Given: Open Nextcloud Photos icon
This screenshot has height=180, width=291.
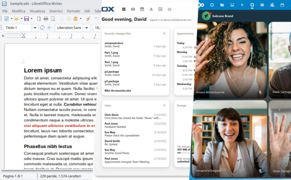Looking at the screenshot, I should [x=232, y=5].
